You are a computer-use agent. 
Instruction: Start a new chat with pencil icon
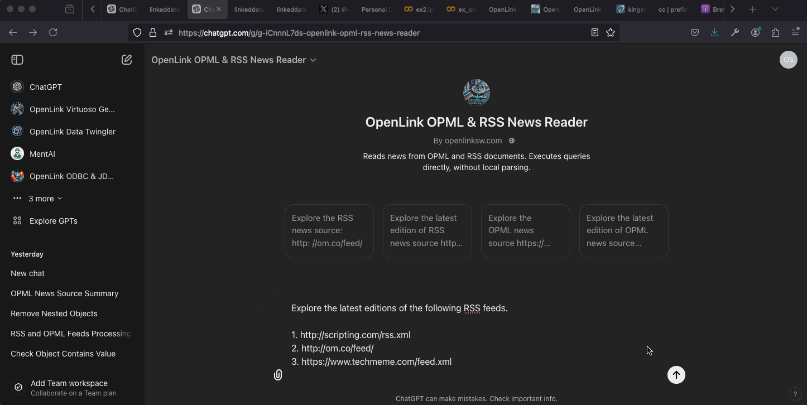click(x=127, y=60)
